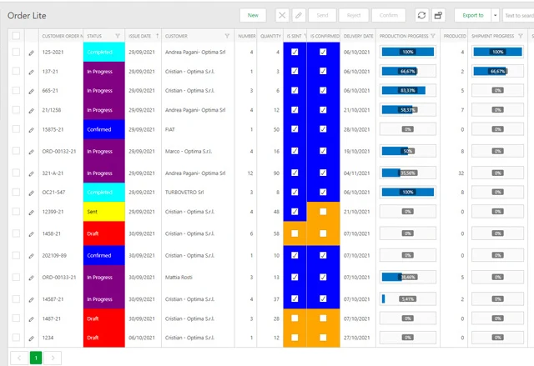The width and height of the screenshot is (534, 366).
Task: Select row checkbox for order 125-2021
Action: tap(16, 52)
